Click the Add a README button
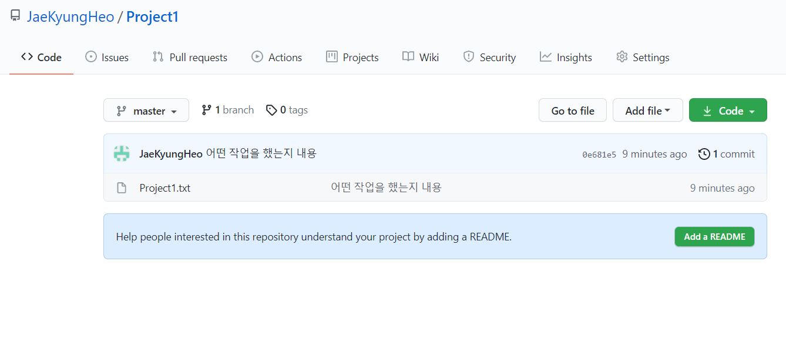The width and height of the screenshot is (786, 338). pyautogui.click(x=714, y=236)
